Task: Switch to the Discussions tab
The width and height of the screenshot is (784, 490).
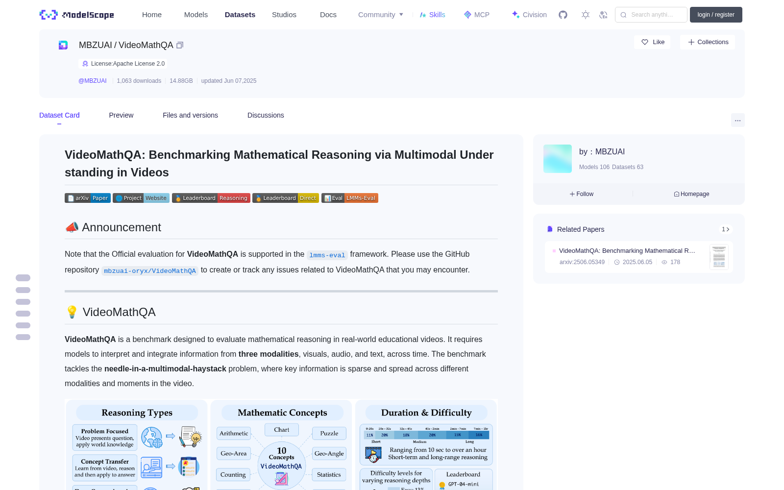Action: tap(266, 115)
